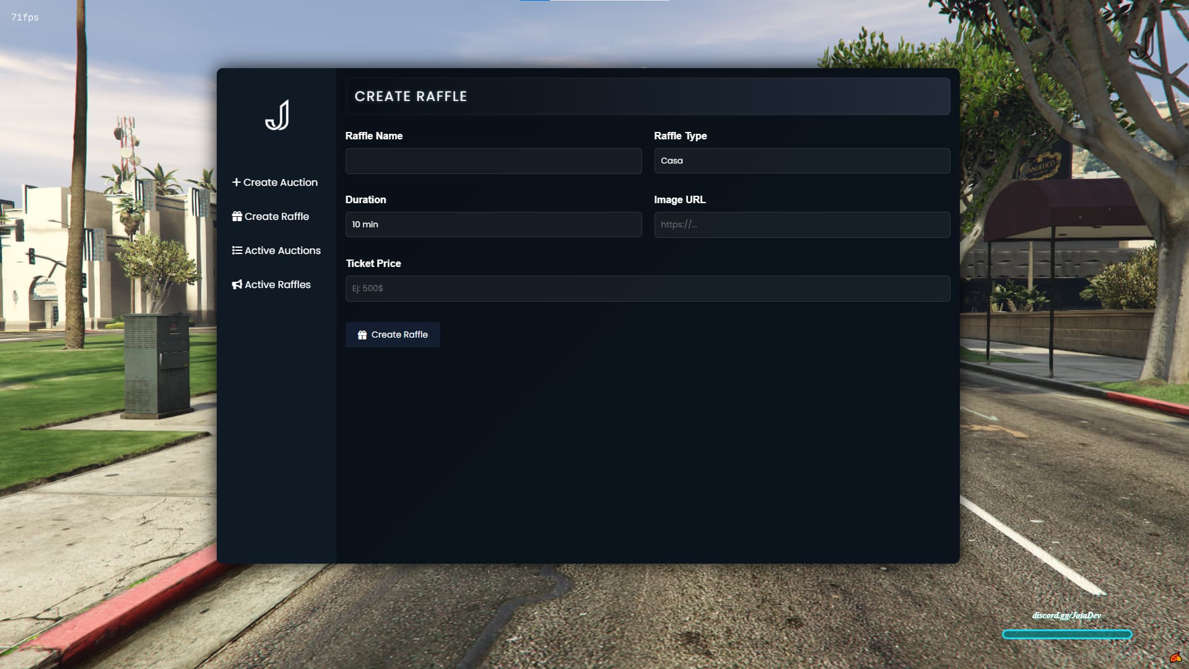Open the Active Auctions menu entry

click(282, 250)
